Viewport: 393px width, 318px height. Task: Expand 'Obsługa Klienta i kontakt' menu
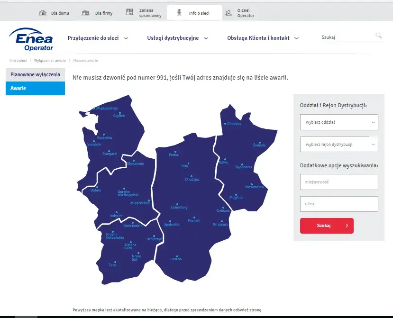(x=263, y=38)
